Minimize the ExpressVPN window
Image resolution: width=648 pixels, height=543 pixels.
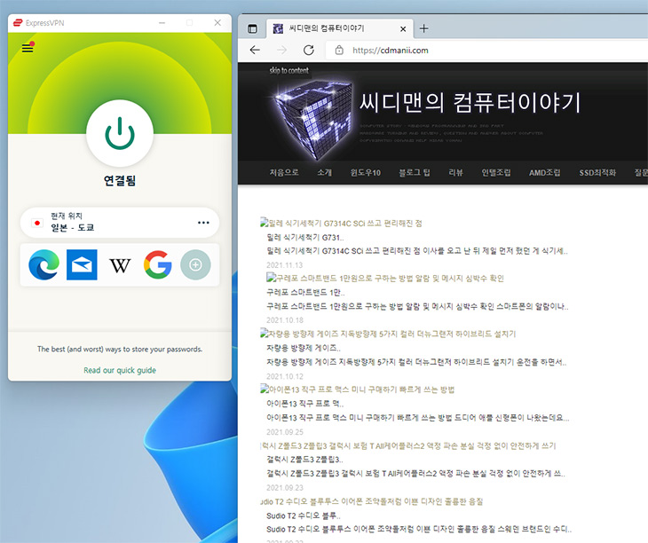[162, 23]
